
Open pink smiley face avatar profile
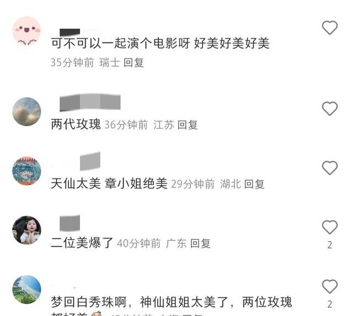click(x=26, y=31)
